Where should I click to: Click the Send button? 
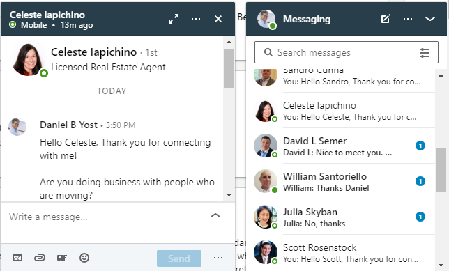pyautogui.click(x=179, y=258)
